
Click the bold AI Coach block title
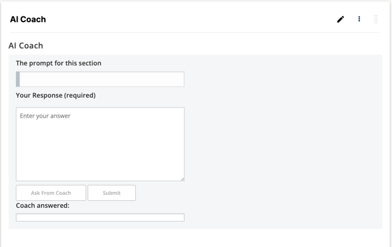click(x=28, y=19)
